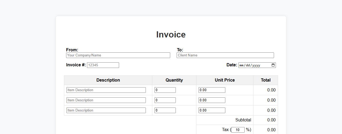Click first row Total value 0.00

[x=271, y=90]
